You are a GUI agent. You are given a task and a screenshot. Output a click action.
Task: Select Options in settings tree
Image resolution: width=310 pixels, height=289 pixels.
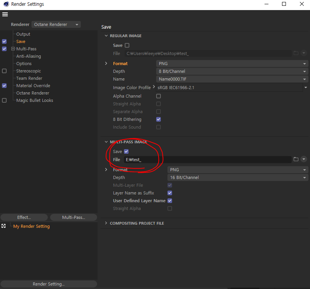click(x=24, y=64)
